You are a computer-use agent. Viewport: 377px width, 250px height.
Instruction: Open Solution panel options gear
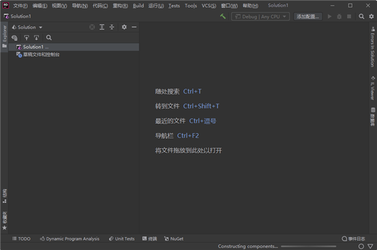pos(124,27)
